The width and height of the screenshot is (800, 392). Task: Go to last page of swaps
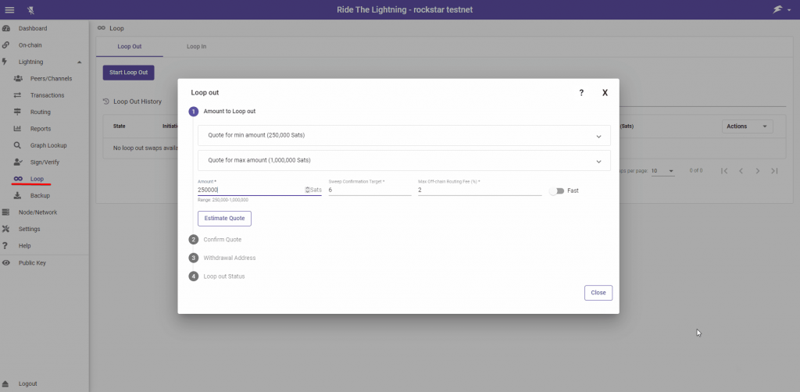coord(774,171)
